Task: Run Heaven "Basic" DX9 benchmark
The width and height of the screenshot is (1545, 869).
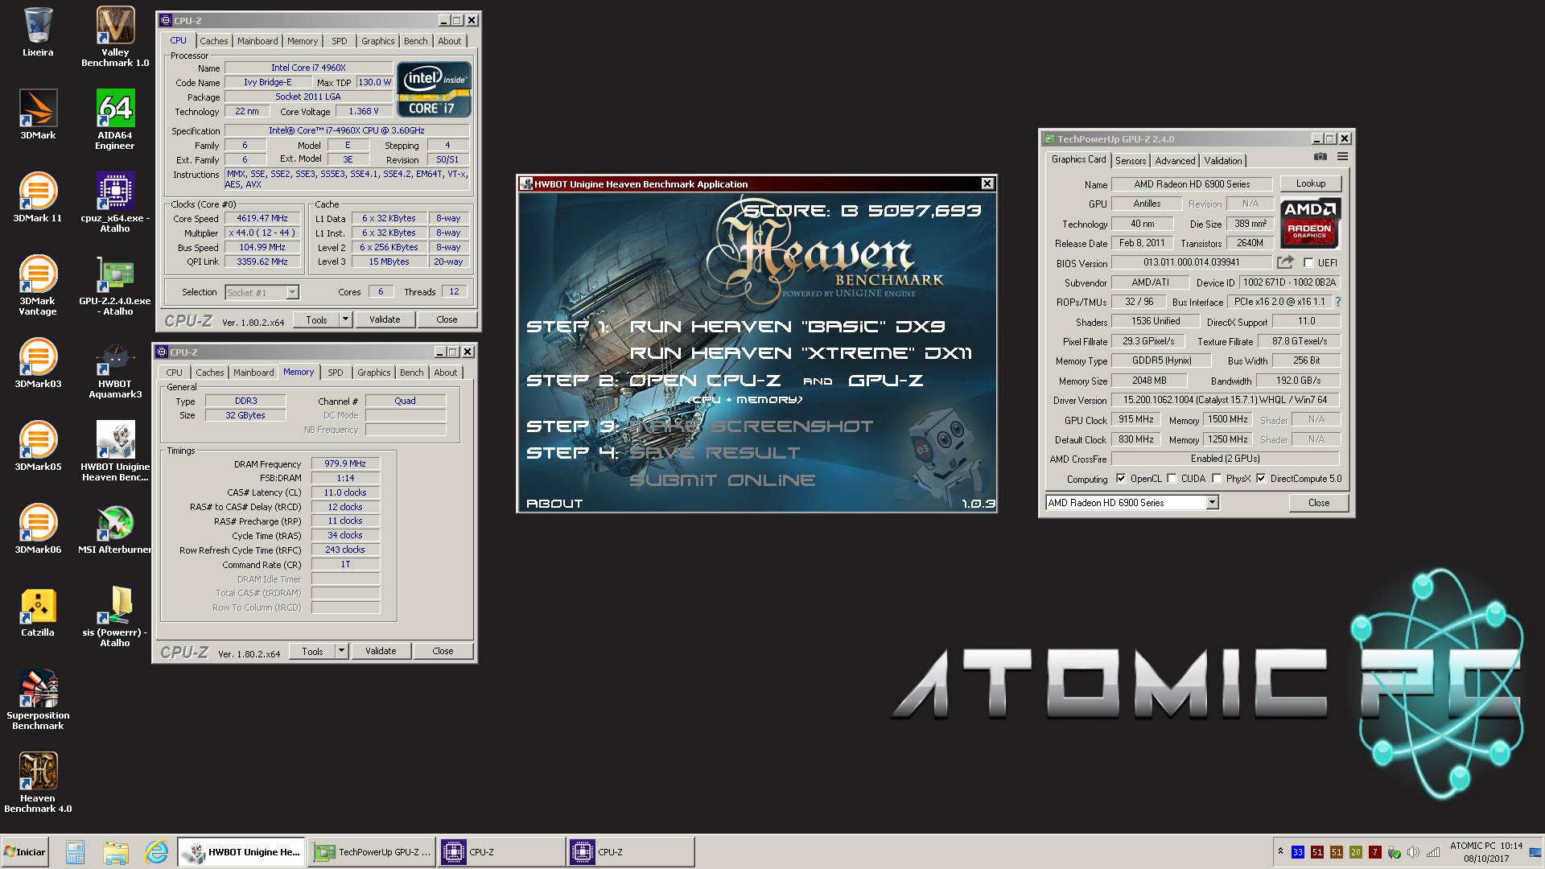Action: coord(787,327)
